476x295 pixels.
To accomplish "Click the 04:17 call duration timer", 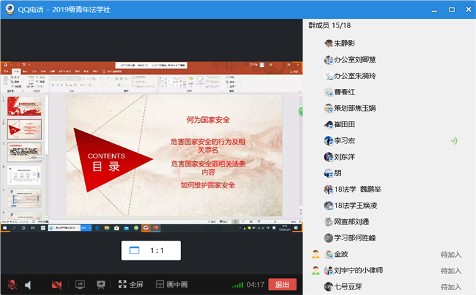I will pyautogui.click(x=255, y=285).
